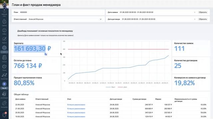Sort by the Дата договора column header
This screenshot has height=119, width=213.
pos(116,99)
